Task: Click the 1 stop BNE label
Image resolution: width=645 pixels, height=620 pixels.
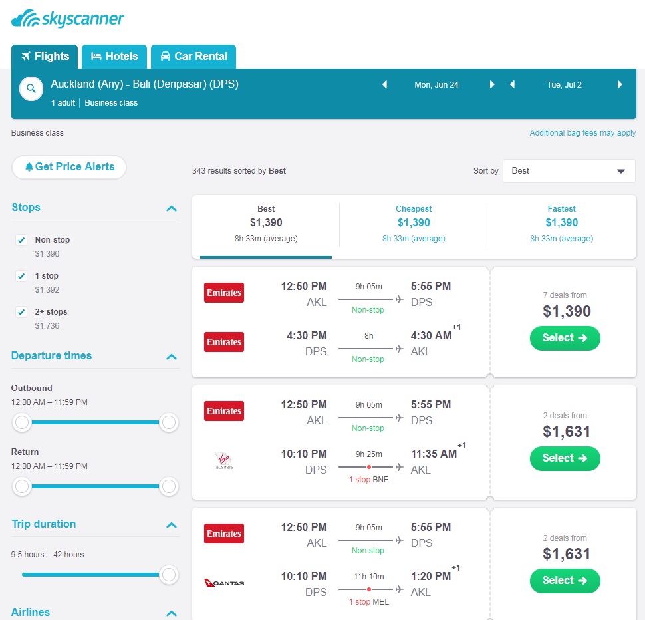Action: click(x=368, y=480)
